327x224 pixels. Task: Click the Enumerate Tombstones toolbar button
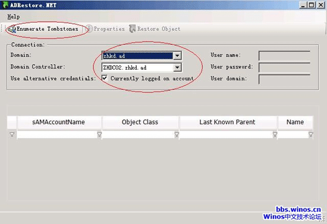[x=43, y=29]
